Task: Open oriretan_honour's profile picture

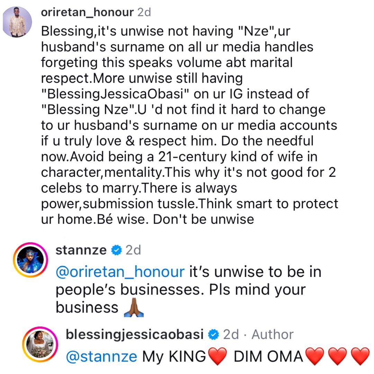Action: coord(17,21)
